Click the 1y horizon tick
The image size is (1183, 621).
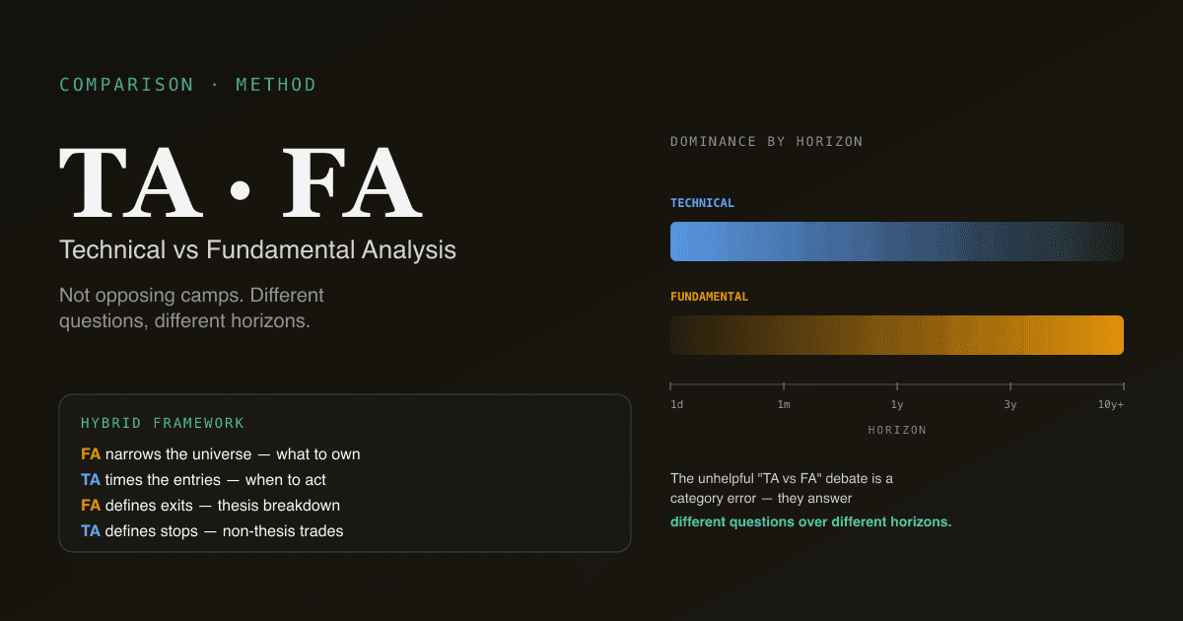pos(897,405)
